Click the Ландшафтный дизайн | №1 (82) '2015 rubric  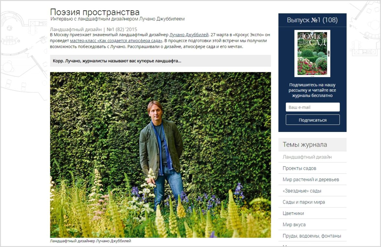pos(94,29)
